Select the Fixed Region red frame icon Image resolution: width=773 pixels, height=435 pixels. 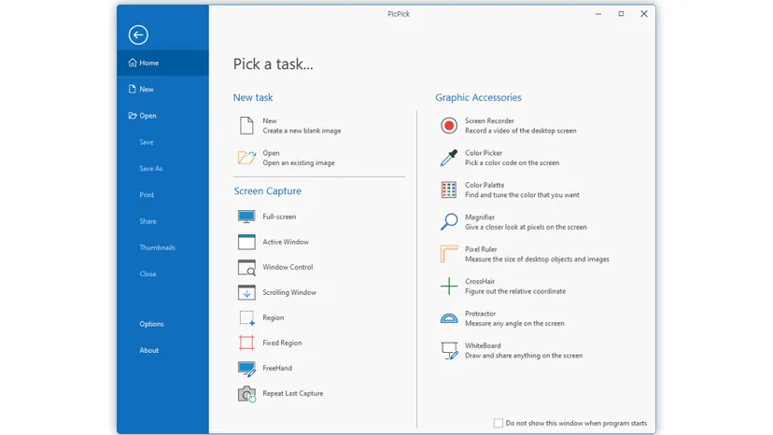tap(246, 343)
